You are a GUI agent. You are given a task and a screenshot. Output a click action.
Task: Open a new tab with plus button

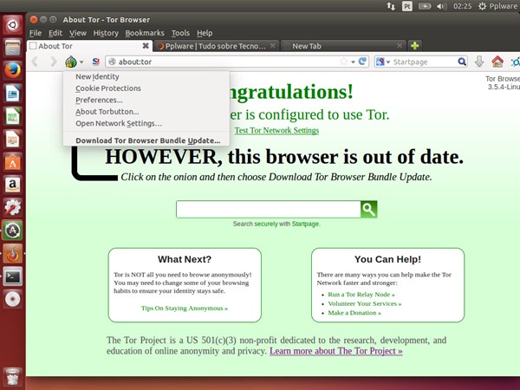414,46
